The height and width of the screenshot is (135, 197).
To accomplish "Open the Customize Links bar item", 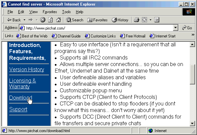I will 100,36.
